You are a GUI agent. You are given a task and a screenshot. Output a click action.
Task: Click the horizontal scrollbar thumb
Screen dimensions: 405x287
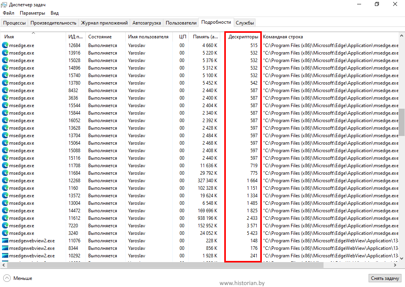tap(165, 265)
